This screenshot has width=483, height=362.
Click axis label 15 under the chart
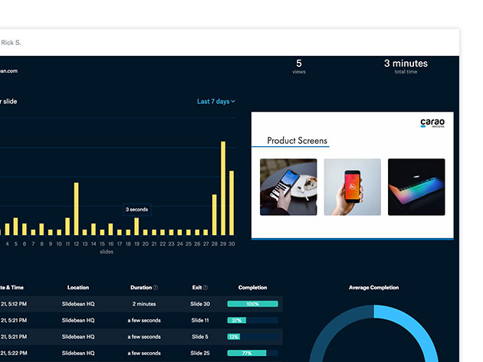click(102, 243)
